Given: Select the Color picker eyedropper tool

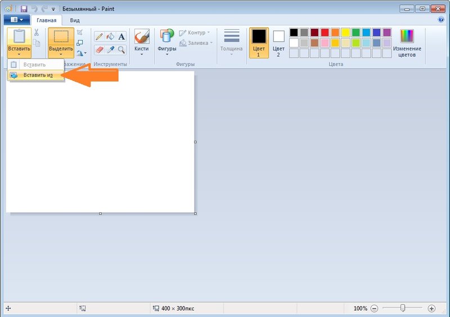Looking at the screenshot, I should click(110, 50).
